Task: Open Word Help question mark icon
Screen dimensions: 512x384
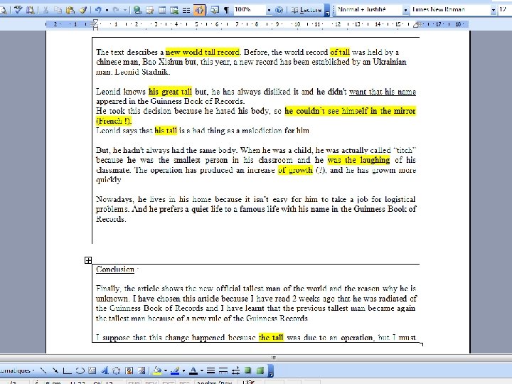Action: pos(279,10)
